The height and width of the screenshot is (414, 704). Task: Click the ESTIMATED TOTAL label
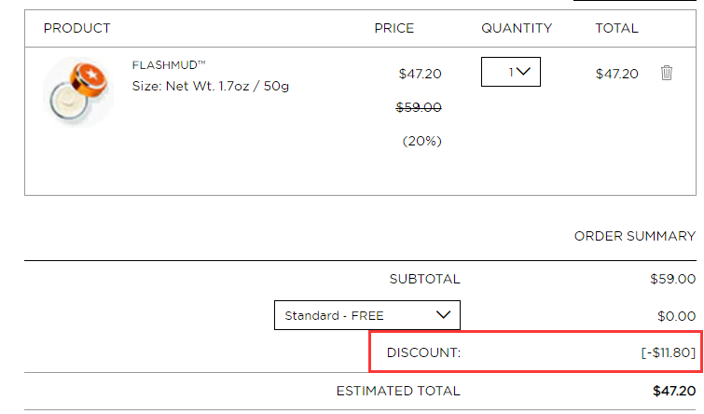pyautogui.click(x=398, y=391)
